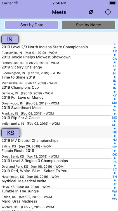Open the info circle icon
This screenshot has height=211, width=118.
click(x=108, y=12)
